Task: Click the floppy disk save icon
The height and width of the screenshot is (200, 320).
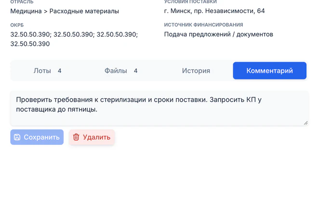Action: tap(17, 137)
